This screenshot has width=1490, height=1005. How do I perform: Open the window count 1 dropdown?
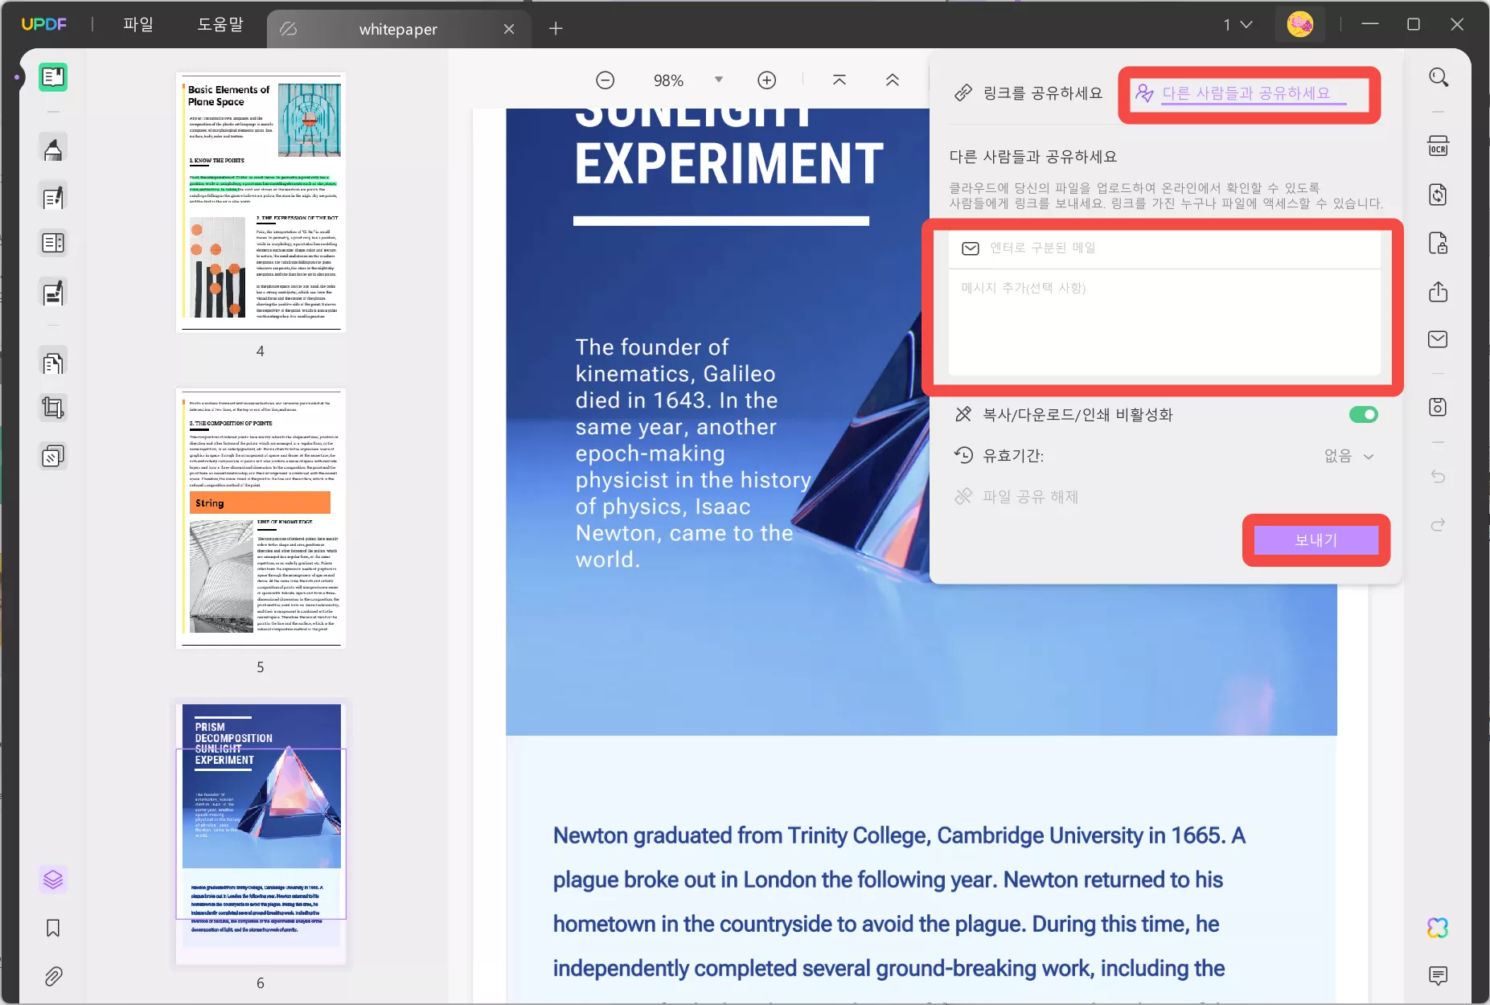point(1238,25)
